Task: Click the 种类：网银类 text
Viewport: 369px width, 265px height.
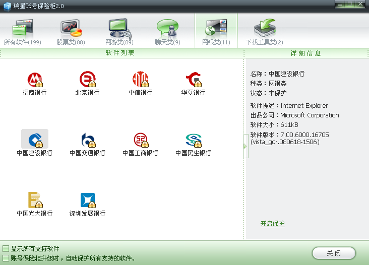Action: 269,83
